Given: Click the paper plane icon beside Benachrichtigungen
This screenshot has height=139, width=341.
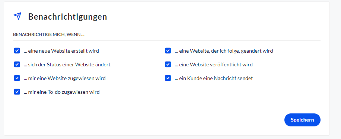Looking at the screenshot, I should [x=17, y=16].
